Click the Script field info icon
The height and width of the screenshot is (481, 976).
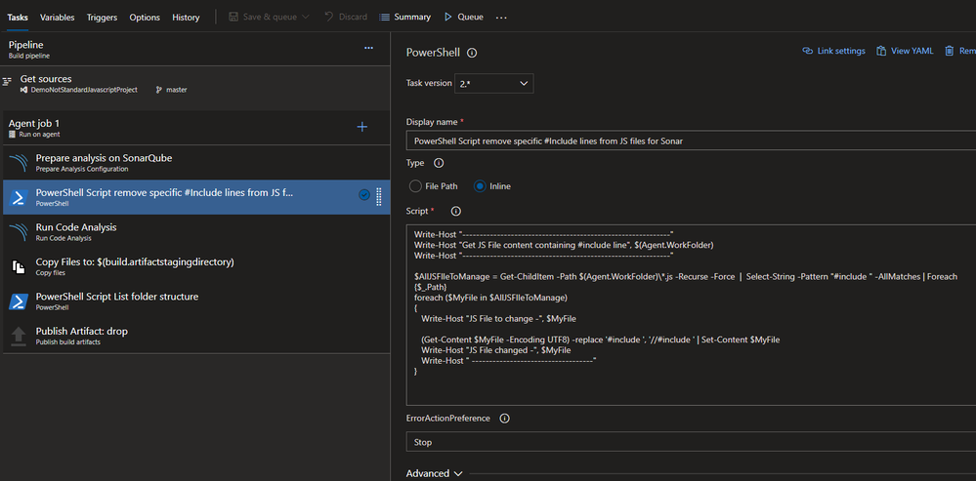(x=455, y=212)
